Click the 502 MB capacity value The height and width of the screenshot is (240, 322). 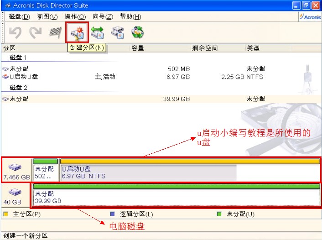pyautogui.click(x=179, y=69)
